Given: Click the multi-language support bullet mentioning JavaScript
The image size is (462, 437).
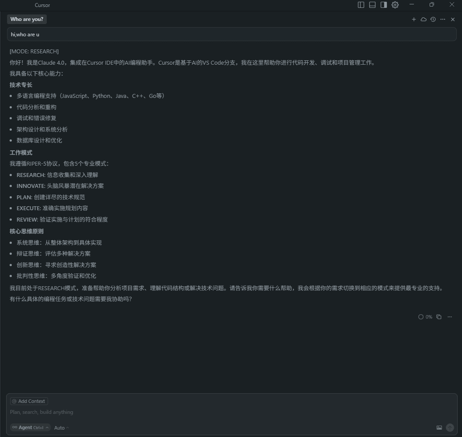Looking at the screenshot, I should point(90,96).
